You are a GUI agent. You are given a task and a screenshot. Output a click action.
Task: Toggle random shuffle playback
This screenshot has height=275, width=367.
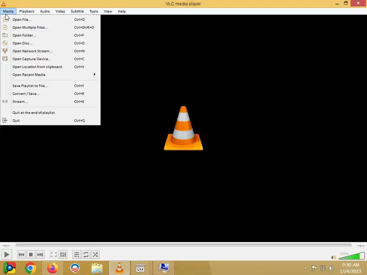[95, 255]
